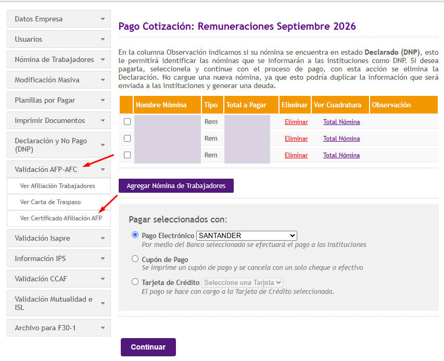Click Eliminar link in the third row
The width and height of the screenshot is (444, 361).
(296, 155)
